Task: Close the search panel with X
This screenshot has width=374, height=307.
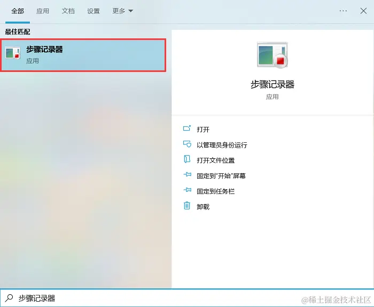Action: tap(363, 11)
